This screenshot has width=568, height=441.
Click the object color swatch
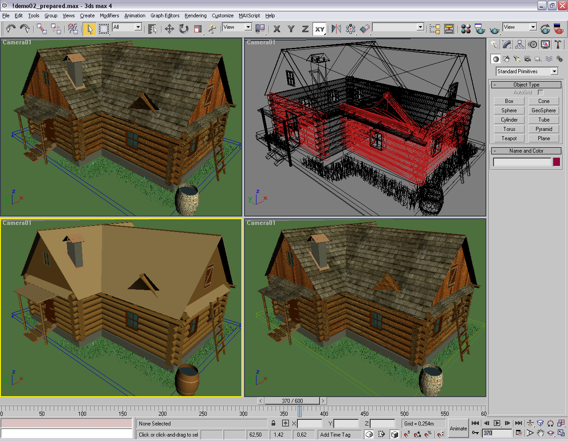(x=556, y=162)
